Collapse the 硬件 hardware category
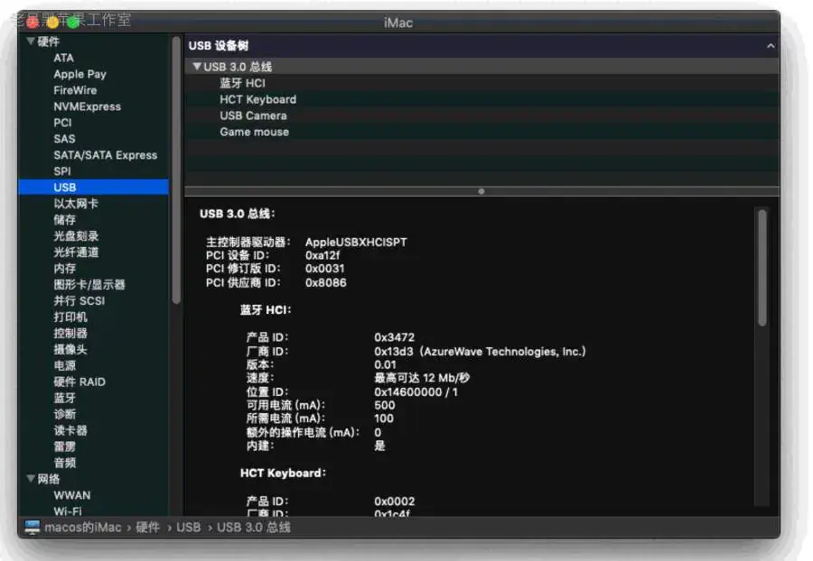Image resolution: width=813 pixels, height=561 pixels. tap(31, 41)
